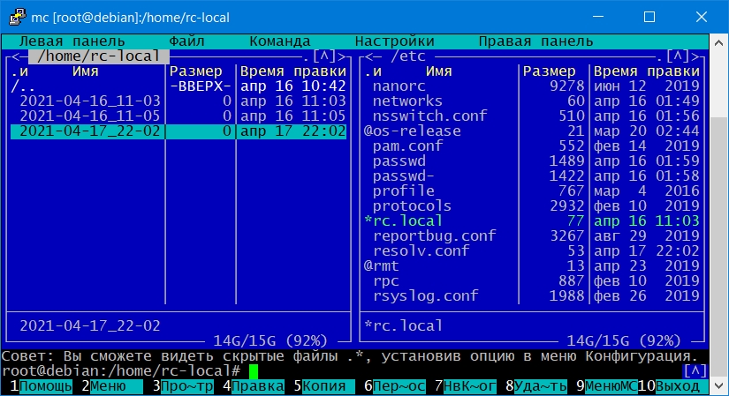Screen dimensions: 729x396
Task: Open the Настройки menu
Action: coord(394,41)
